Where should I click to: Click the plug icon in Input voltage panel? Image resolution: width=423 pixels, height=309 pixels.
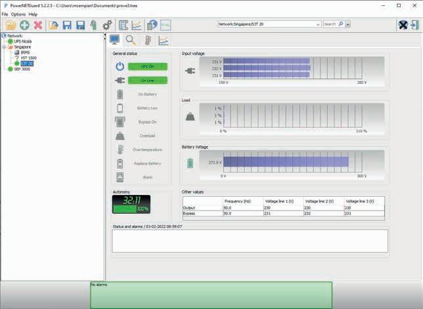coord(190,71)
